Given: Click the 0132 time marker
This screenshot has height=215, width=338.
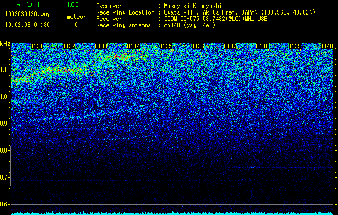Looking at the screenshot, I should click(69, 46).
